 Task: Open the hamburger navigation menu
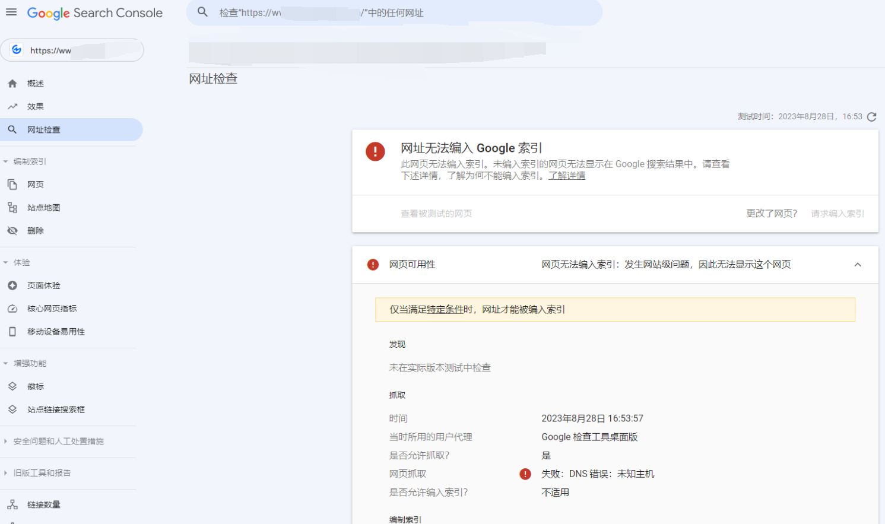pyautogui.click(x=11, y=12)
